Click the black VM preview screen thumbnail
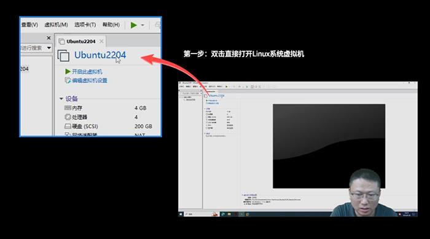This screenshot has width=430, height=239. click(x=329, y=146)
